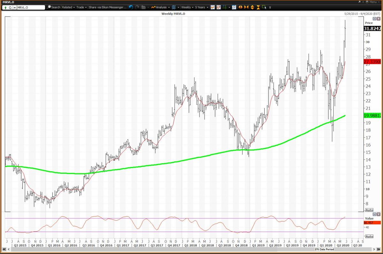Click the green crosshair cursor icon
The width and height of the screenshot is (383, 254).
pyautogui.click(x=225, y=7)
